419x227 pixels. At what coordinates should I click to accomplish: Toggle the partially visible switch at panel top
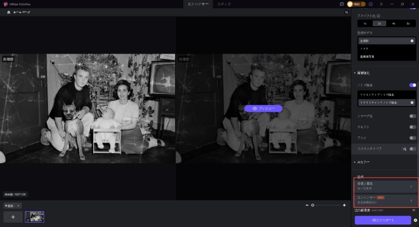412,8
